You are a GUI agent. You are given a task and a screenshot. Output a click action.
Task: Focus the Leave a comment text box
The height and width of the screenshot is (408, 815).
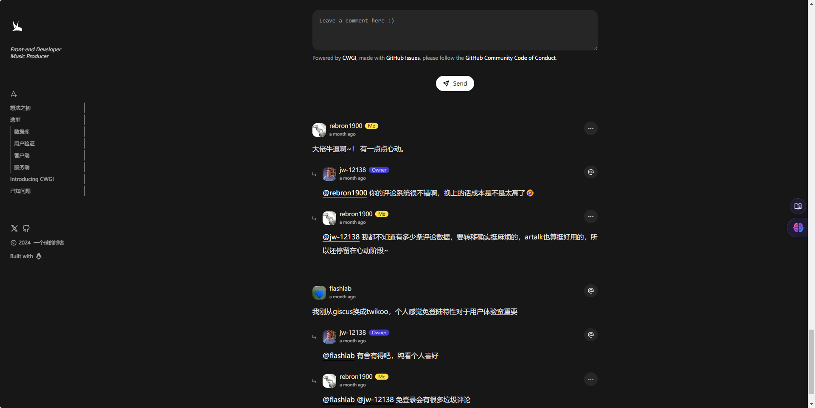[x=455, y=30]
